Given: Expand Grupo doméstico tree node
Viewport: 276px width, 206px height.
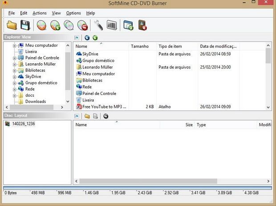Looking at the screenshot, I should pos(14,83).
